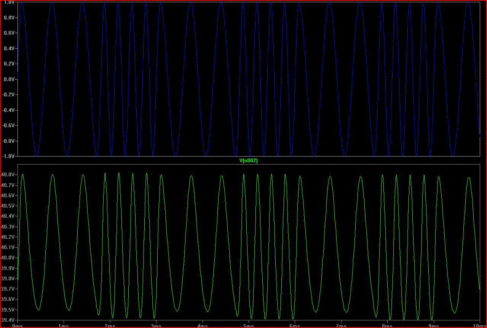The height and width of the screenshot is (328, 487).
Task: Click the 40.2V label on lower plot axis
Action: [8, 237]
